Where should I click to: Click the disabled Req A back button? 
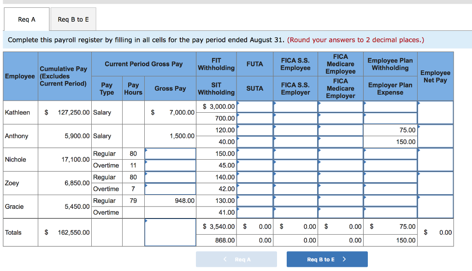click(x=236, y=259)
